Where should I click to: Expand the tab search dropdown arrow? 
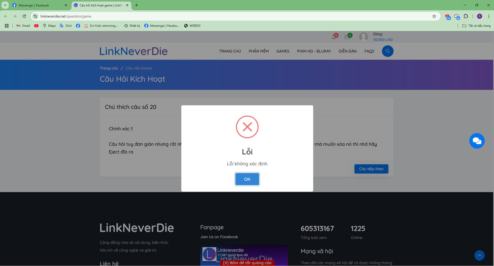tap(5, 5)
